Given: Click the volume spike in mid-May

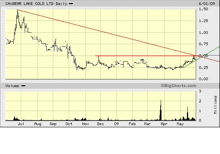Looking at the screenshot, I should 187,113.
